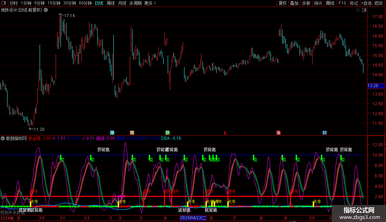Click the 跌 event marker icon
Image resolution: width=386 pixels, height=222 pixels.
168,133
